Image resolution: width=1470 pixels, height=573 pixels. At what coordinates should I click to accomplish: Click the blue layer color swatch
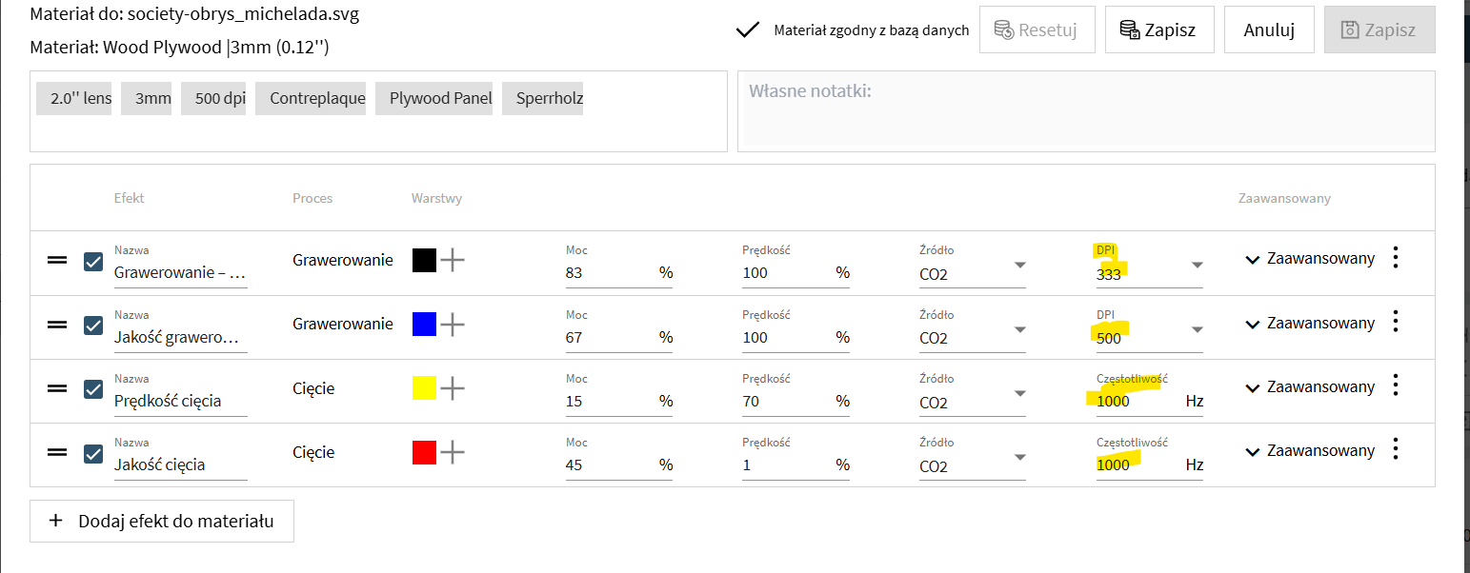click(424, 325)
